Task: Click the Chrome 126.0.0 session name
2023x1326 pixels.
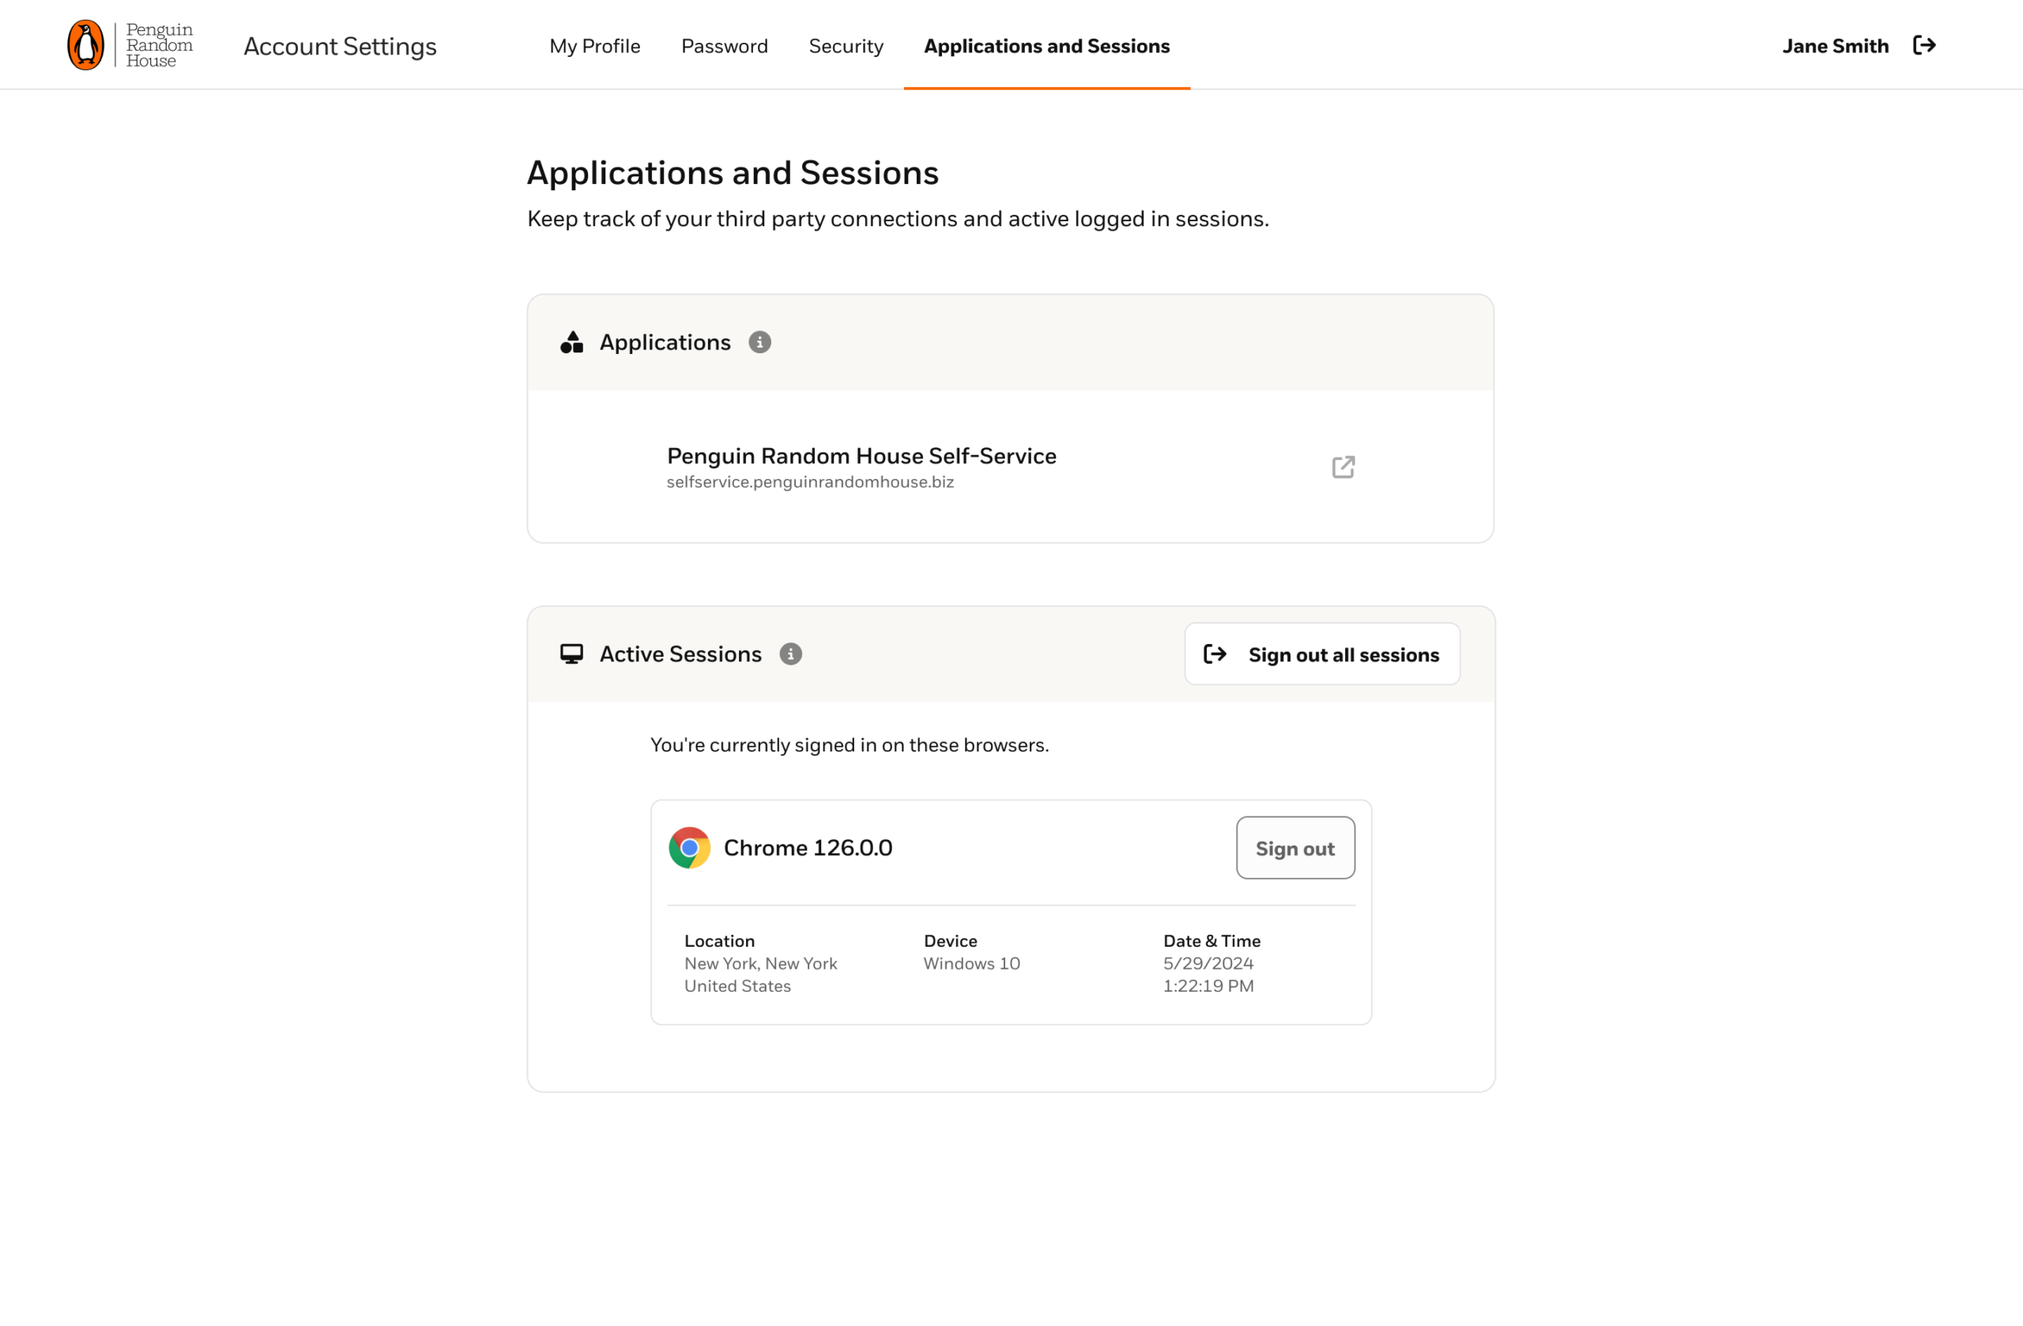Action: click(808, 847)
